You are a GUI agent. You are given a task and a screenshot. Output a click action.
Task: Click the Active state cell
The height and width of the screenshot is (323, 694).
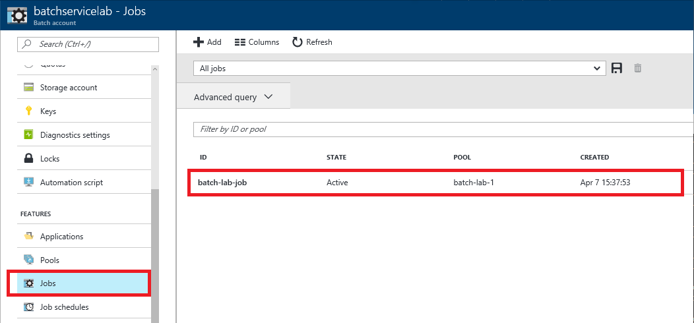tap(337, 182)
